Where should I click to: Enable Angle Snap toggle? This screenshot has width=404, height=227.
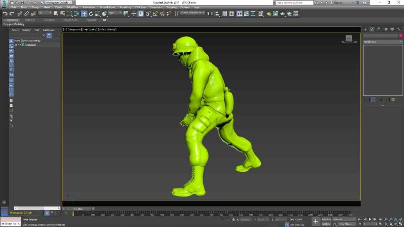[156, 13]
